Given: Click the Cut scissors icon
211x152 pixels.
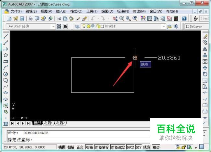Looking at the screenshot, I should (x=58, y=18).
